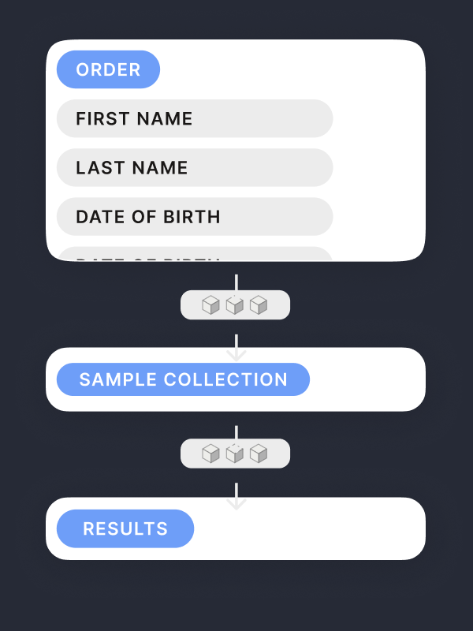This screenshot has height=631, width=473.
Task: Click the fully visible DATE OF BIRTH field
Action: [195, 216]
